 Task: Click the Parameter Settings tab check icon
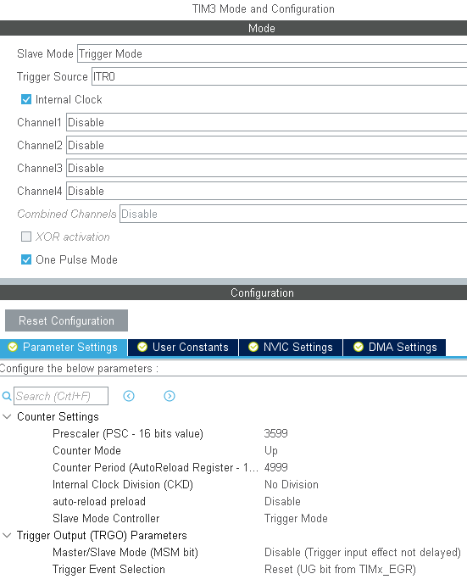(13, 347)
